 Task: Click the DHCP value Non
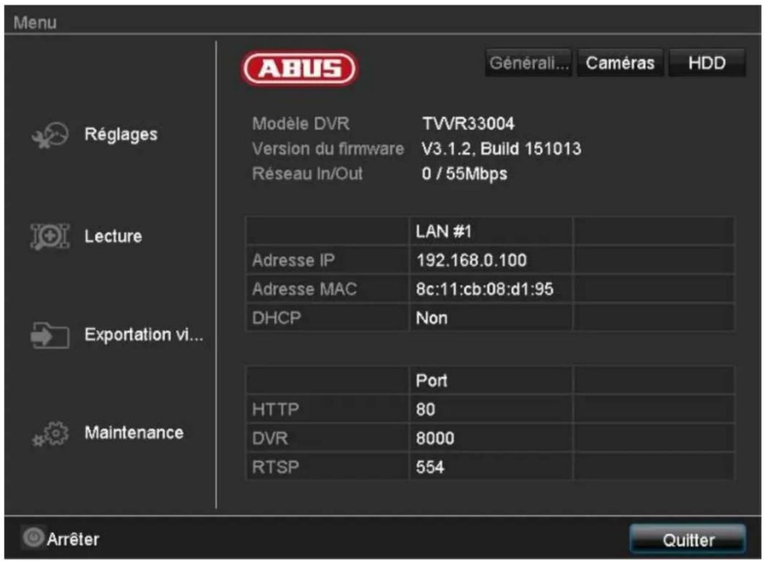(431, 318)
